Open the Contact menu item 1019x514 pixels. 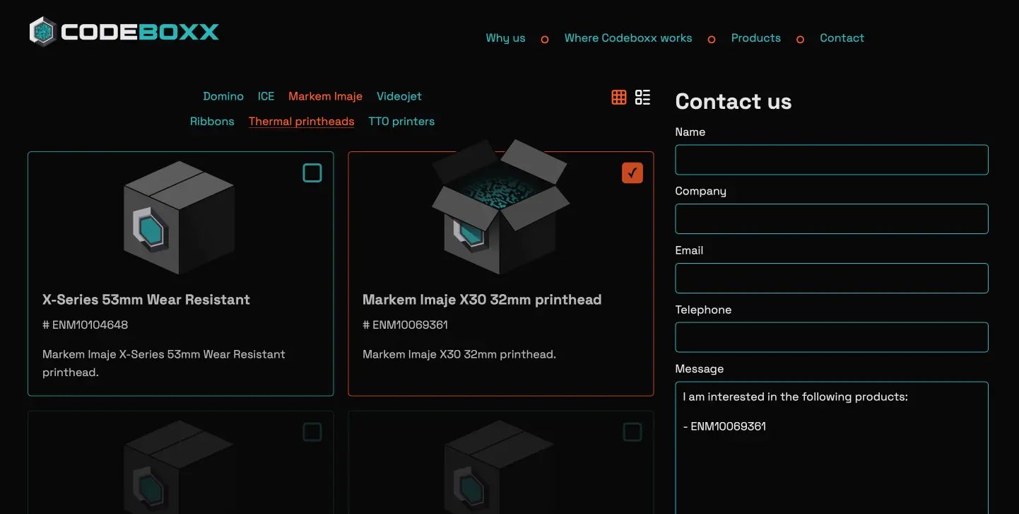(842, 38)
